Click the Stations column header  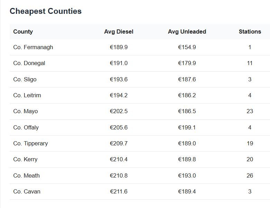pos(250,31)
